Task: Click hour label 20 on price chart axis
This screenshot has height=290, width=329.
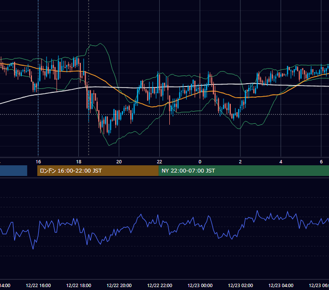Action: [x=119, y=162]
